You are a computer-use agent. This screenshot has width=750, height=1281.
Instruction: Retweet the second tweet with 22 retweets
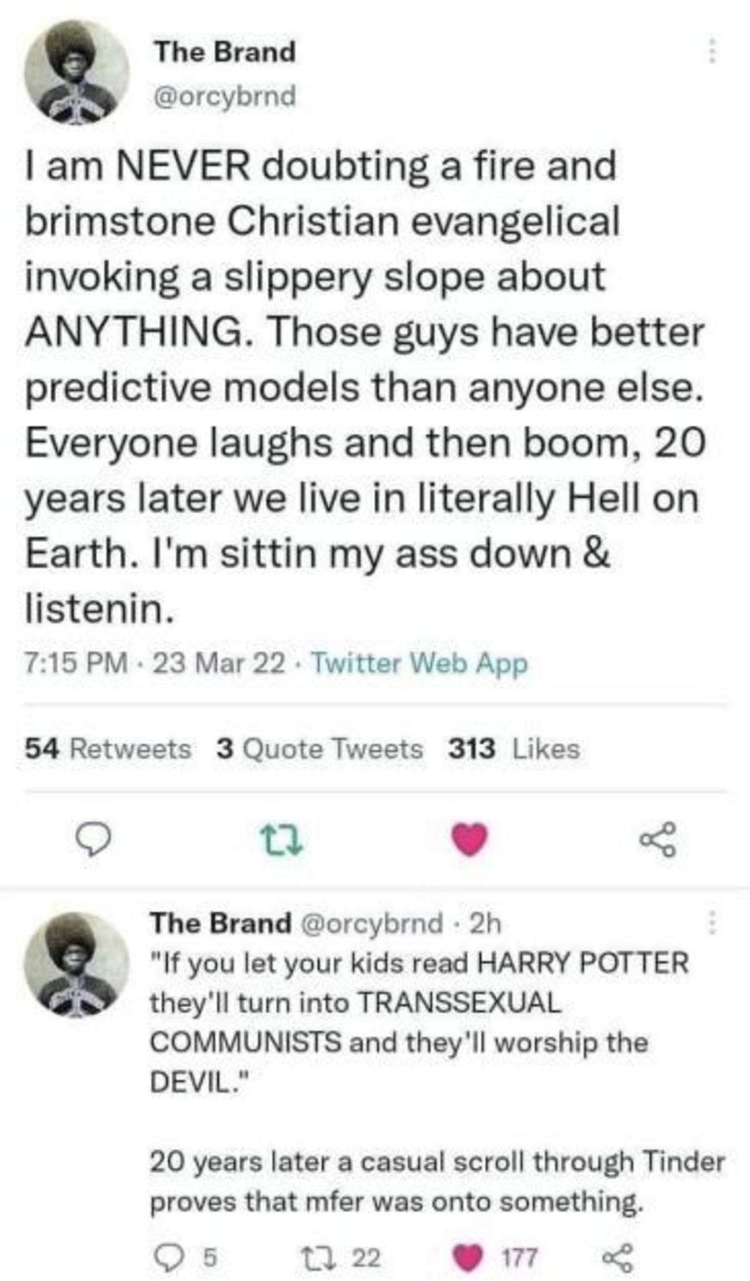(341, 1257)
